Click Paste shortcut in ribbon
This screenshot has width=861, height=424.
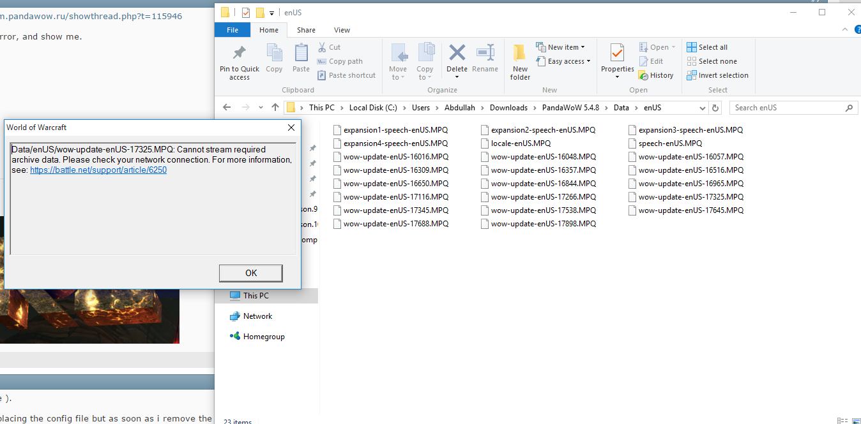coord(346,75)
